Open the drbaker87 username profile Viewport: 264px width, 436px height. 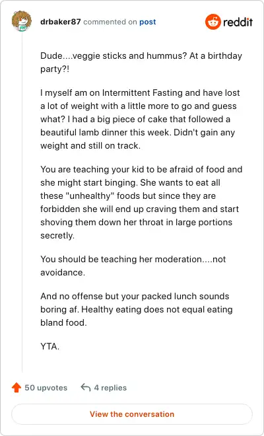(61, 22)
